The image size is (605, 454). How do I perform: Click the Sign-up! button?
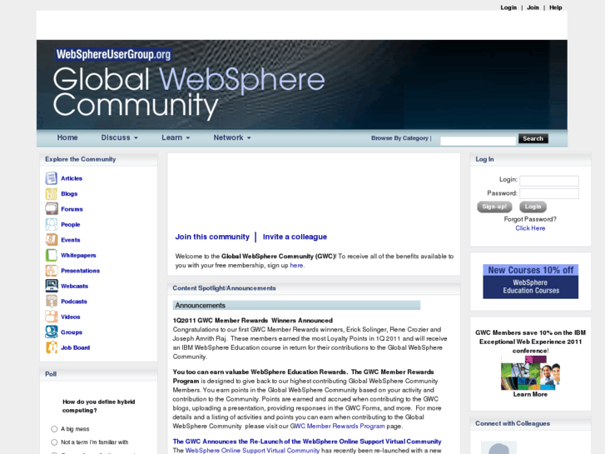tap(494, 207)
